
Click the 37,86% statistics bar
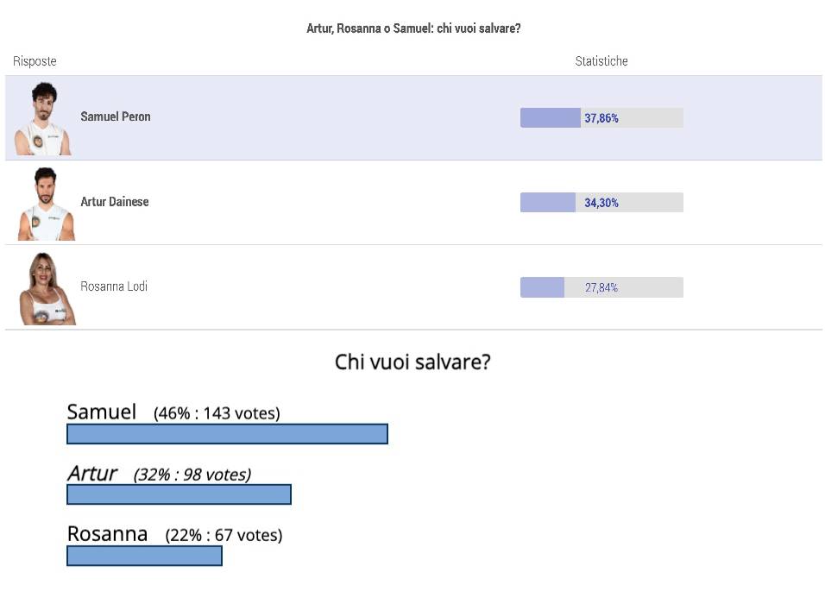pos(601,118)
